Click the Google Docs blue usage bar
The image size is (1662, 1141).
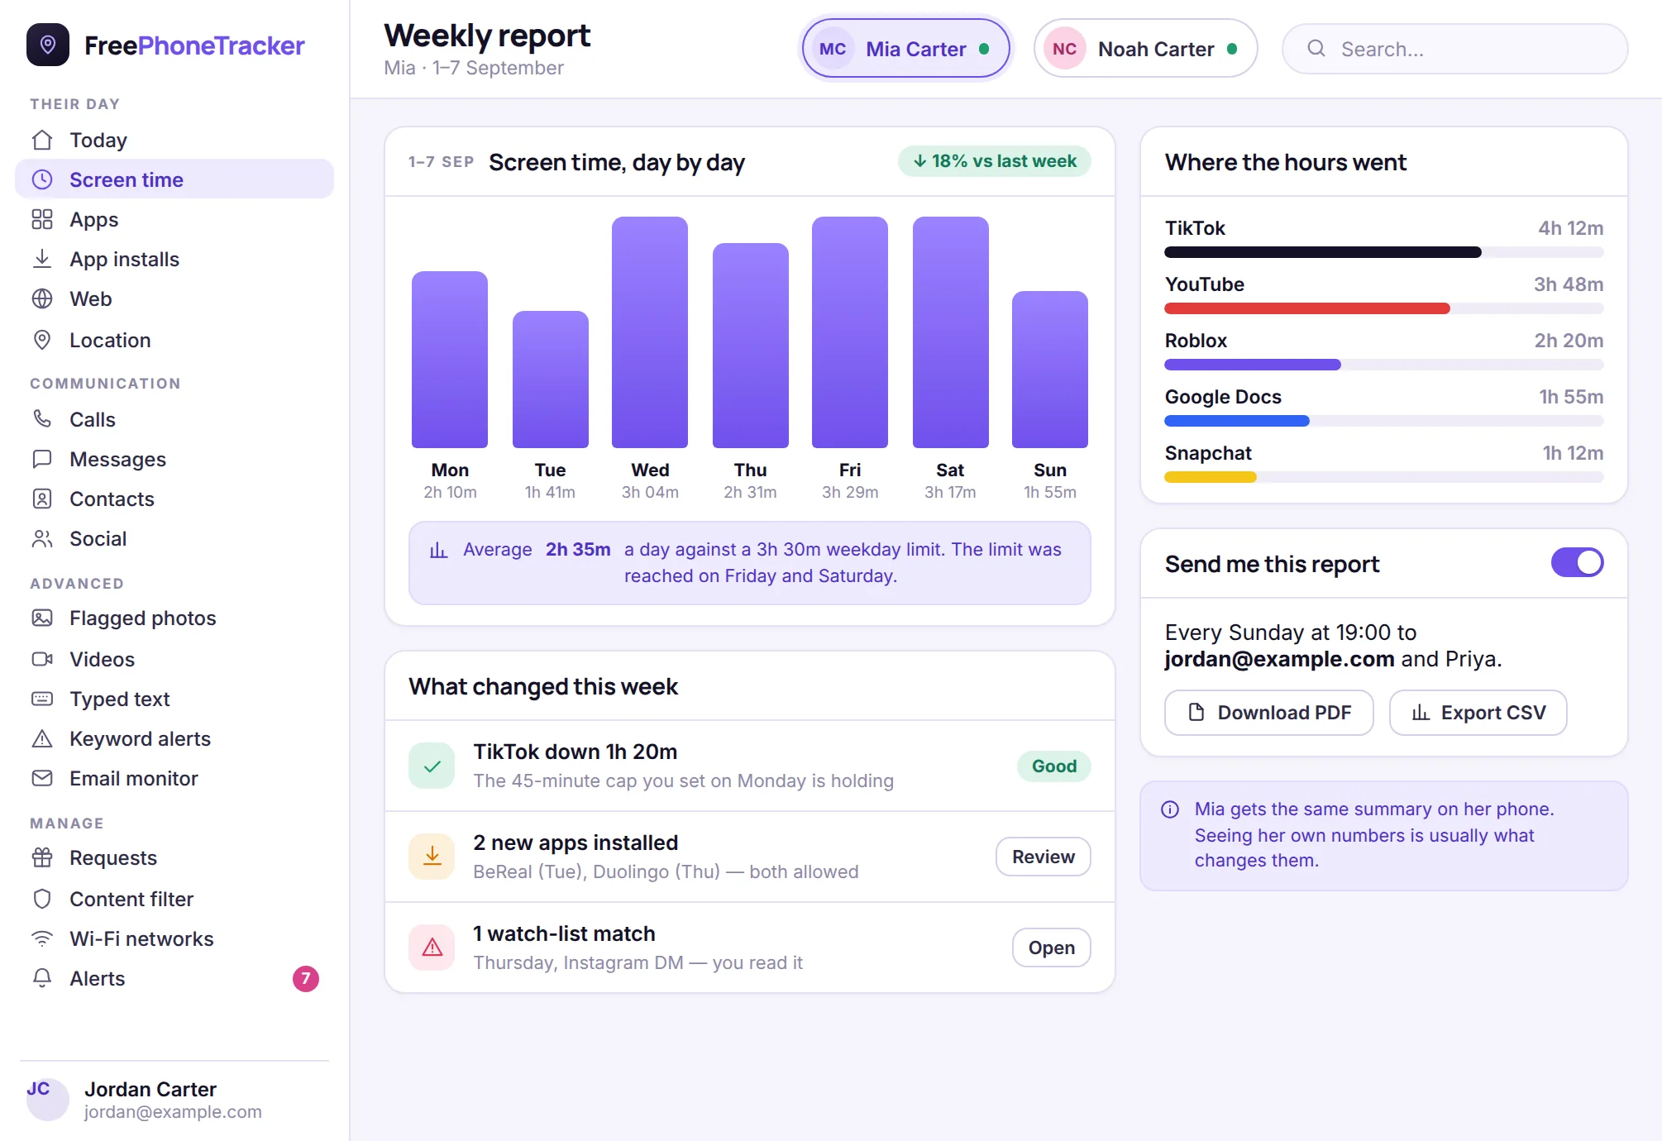click(x=1237, y=421)
